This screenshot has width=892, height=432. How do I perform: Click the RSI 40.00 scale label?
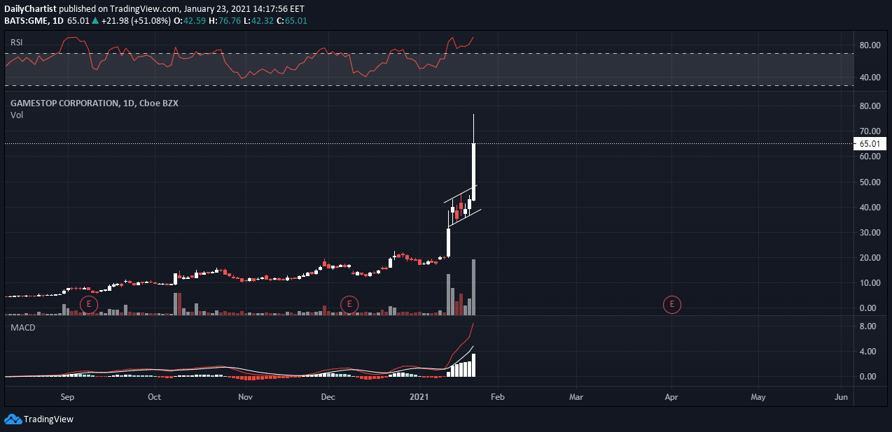click(x=870, y=78)
